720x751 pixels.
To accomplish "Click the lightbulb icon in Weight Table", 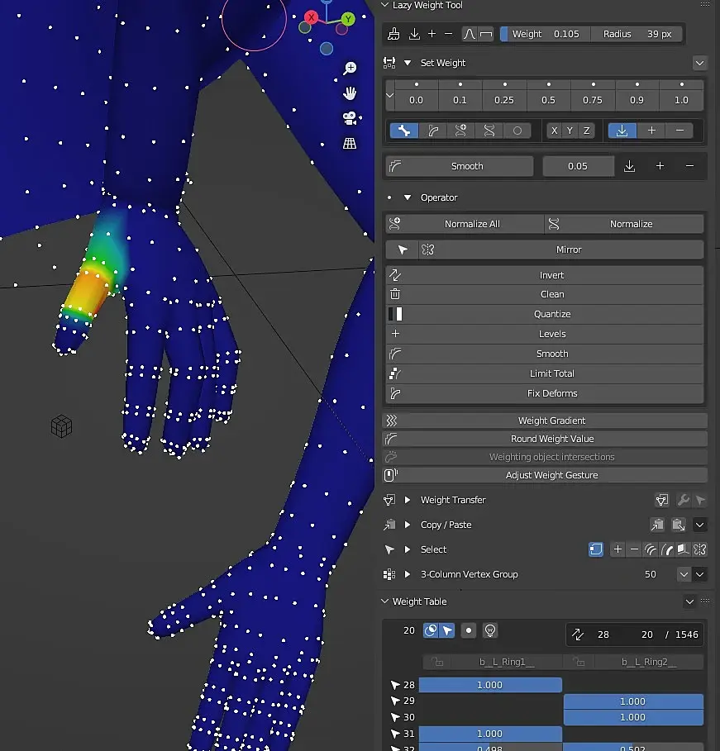I will click(490, 630).
